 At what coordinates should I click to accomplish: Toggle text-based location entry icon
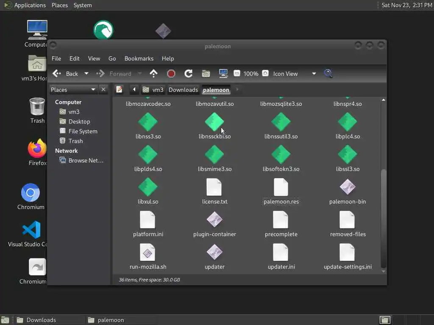[119, 90]
